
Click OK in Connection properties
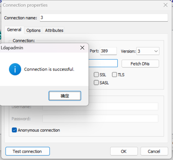pos(124,151)
